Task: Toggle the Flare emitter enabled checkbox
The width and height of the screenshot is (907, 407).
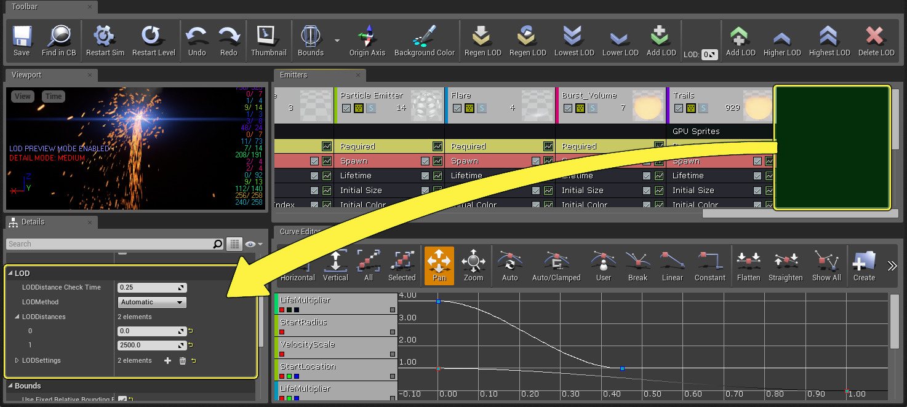Action: (457, 108)
